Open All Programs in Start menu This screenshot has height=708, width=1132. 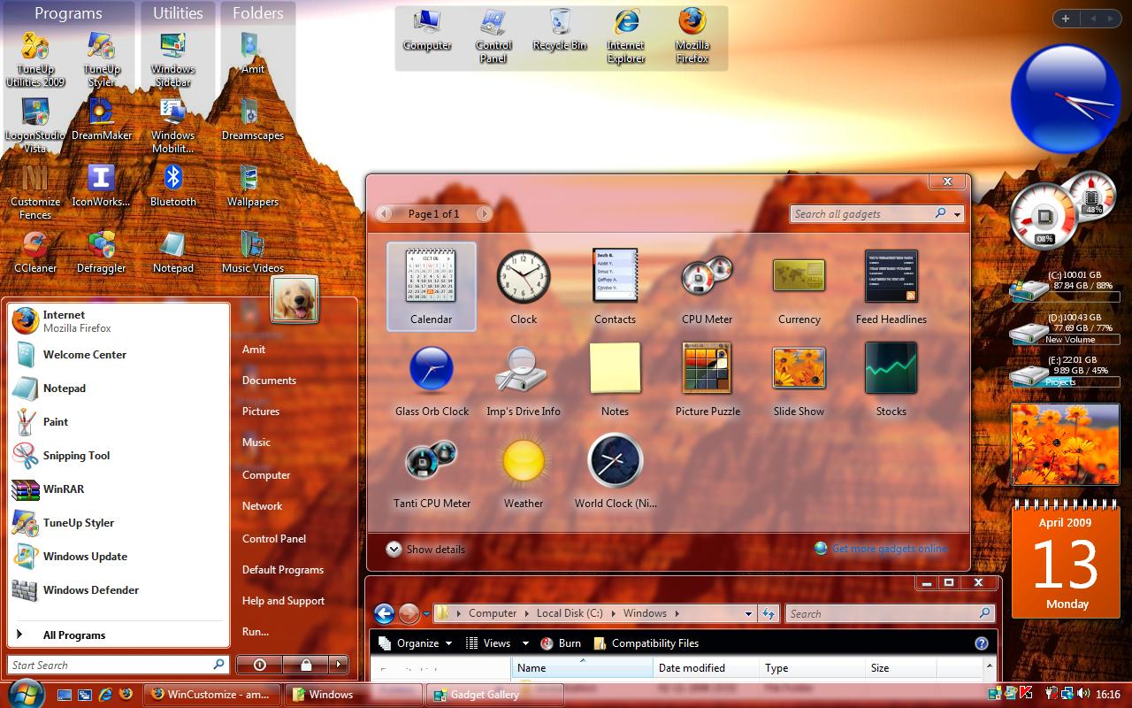tap(74, 635)
